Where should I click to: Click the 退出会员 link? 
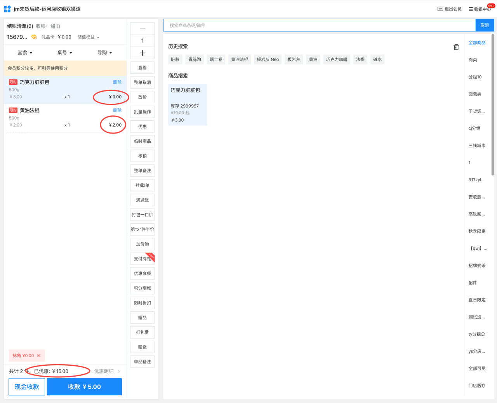453,9
